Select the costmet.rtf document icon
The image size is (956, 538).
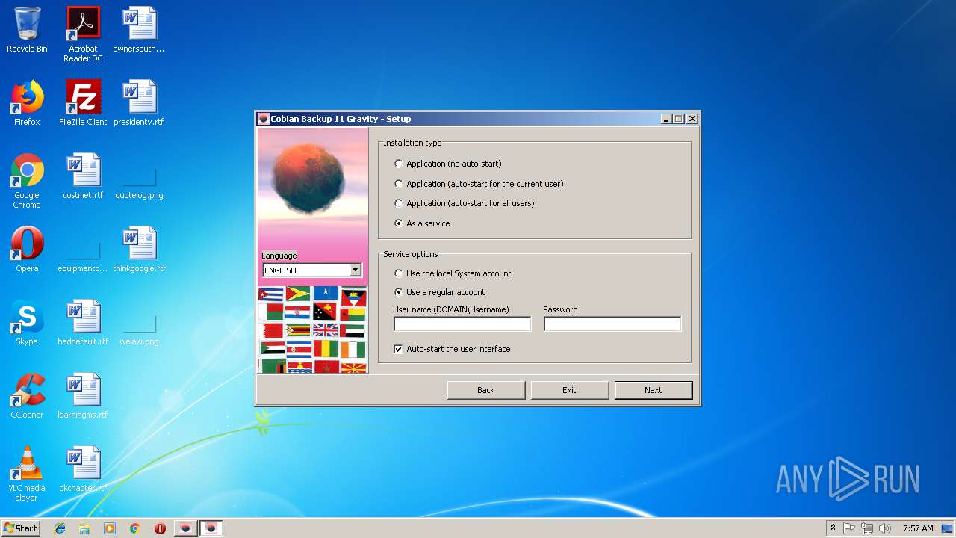point(83,176)
